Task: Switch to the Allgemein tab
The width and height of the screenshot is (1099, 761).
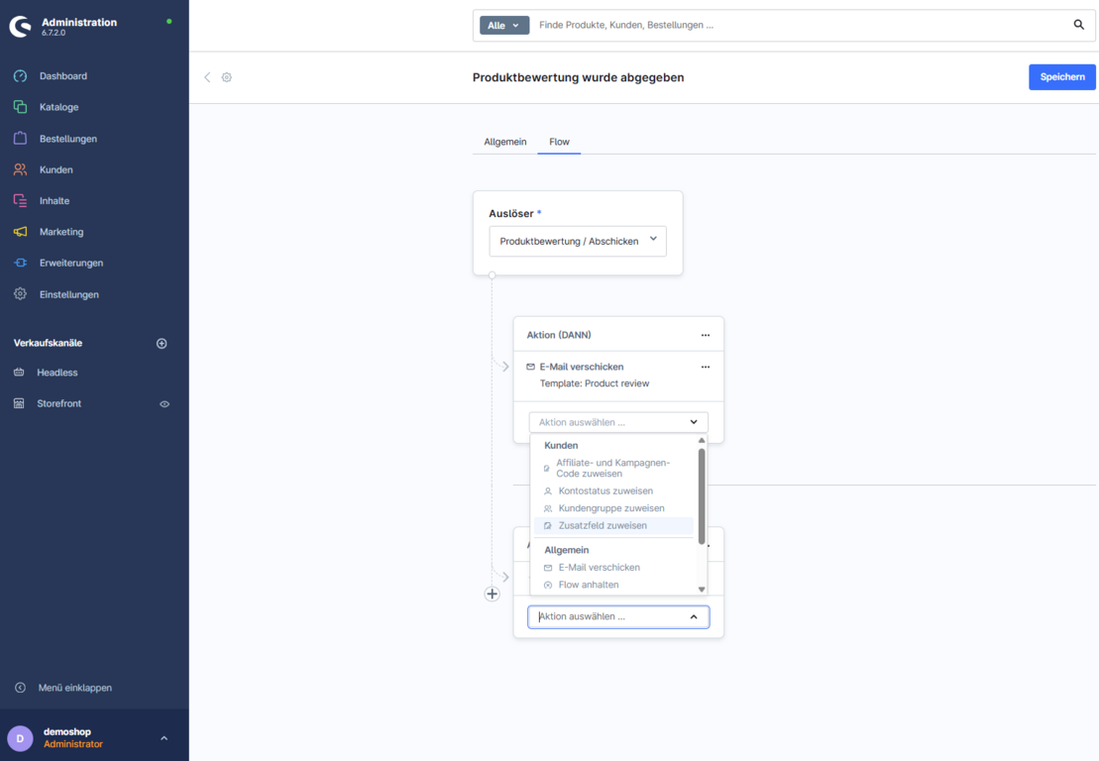Action: [504, 142]
